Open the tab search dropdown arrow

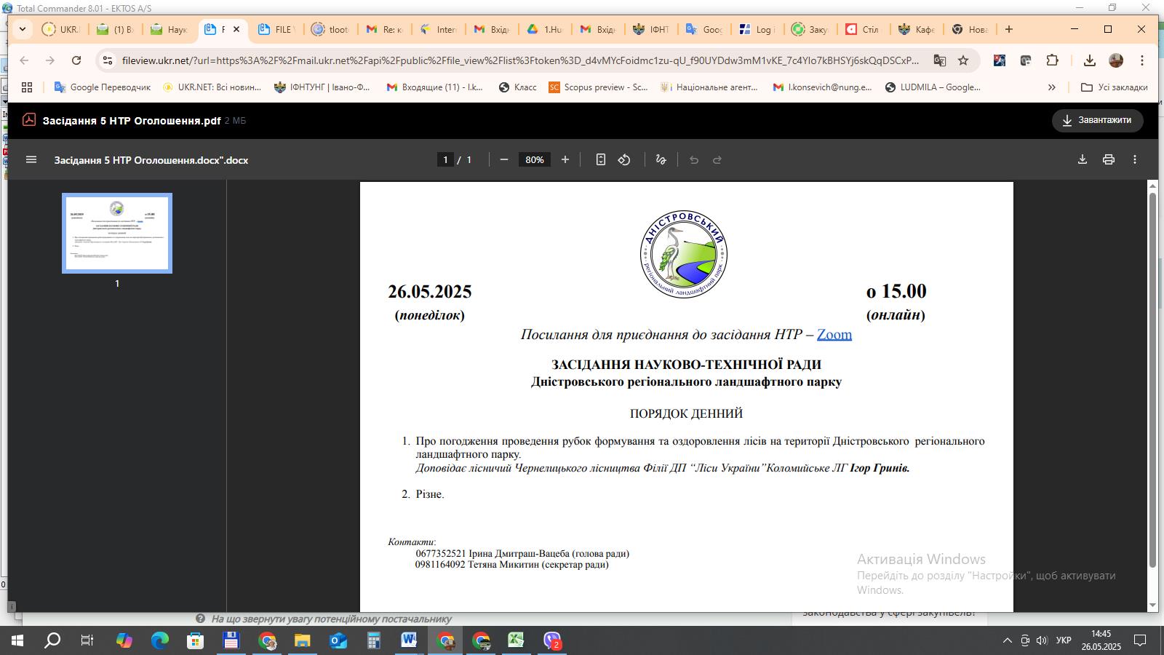(23, 30)
